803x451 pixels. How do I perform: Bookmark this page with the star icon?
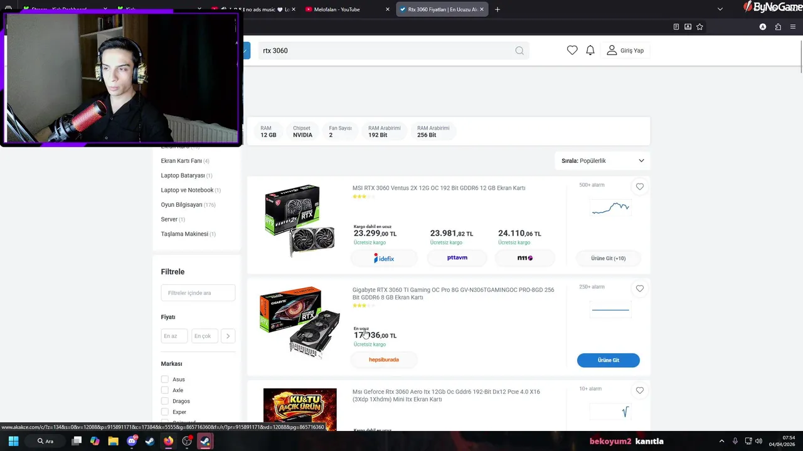[699, 27]
